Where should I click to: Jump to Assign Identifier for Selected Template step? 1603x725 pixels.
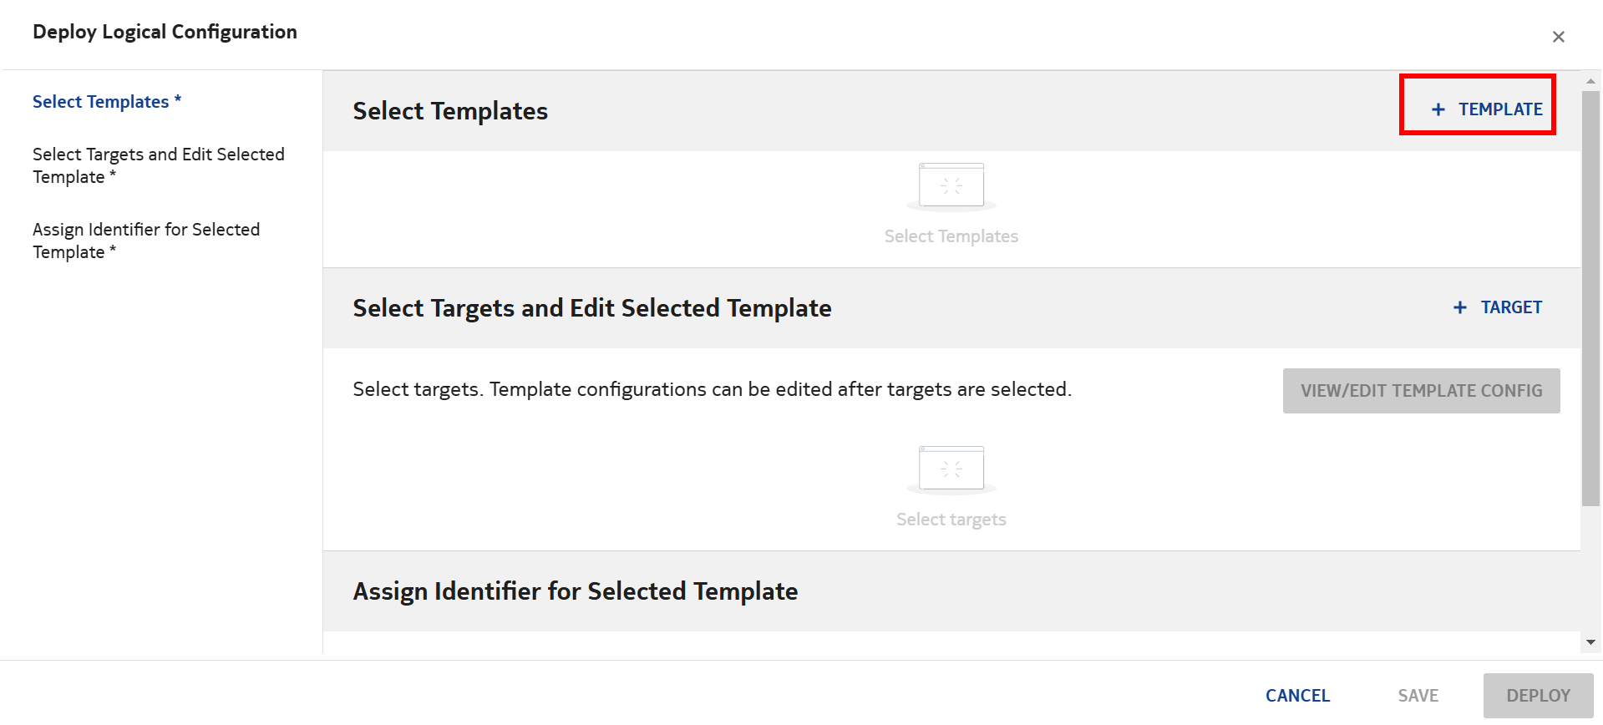pos(146,241)
